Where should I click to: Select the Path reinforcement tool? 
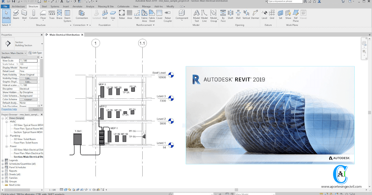click(137, 15)
